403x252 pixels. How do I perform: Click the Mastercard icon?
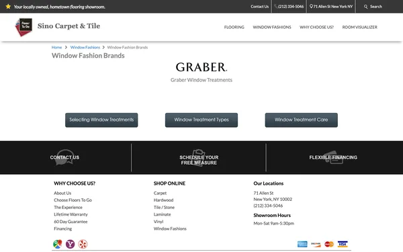coord(329,244)
